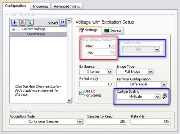180x134 pixels.
Task: Click the Device tab board icon
Action: pyautogui.click(x=107, y=31)
